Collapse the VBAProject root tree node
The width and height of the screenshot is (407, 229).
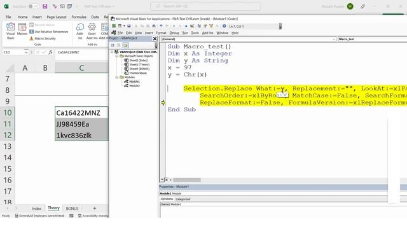tap(112, 52)
